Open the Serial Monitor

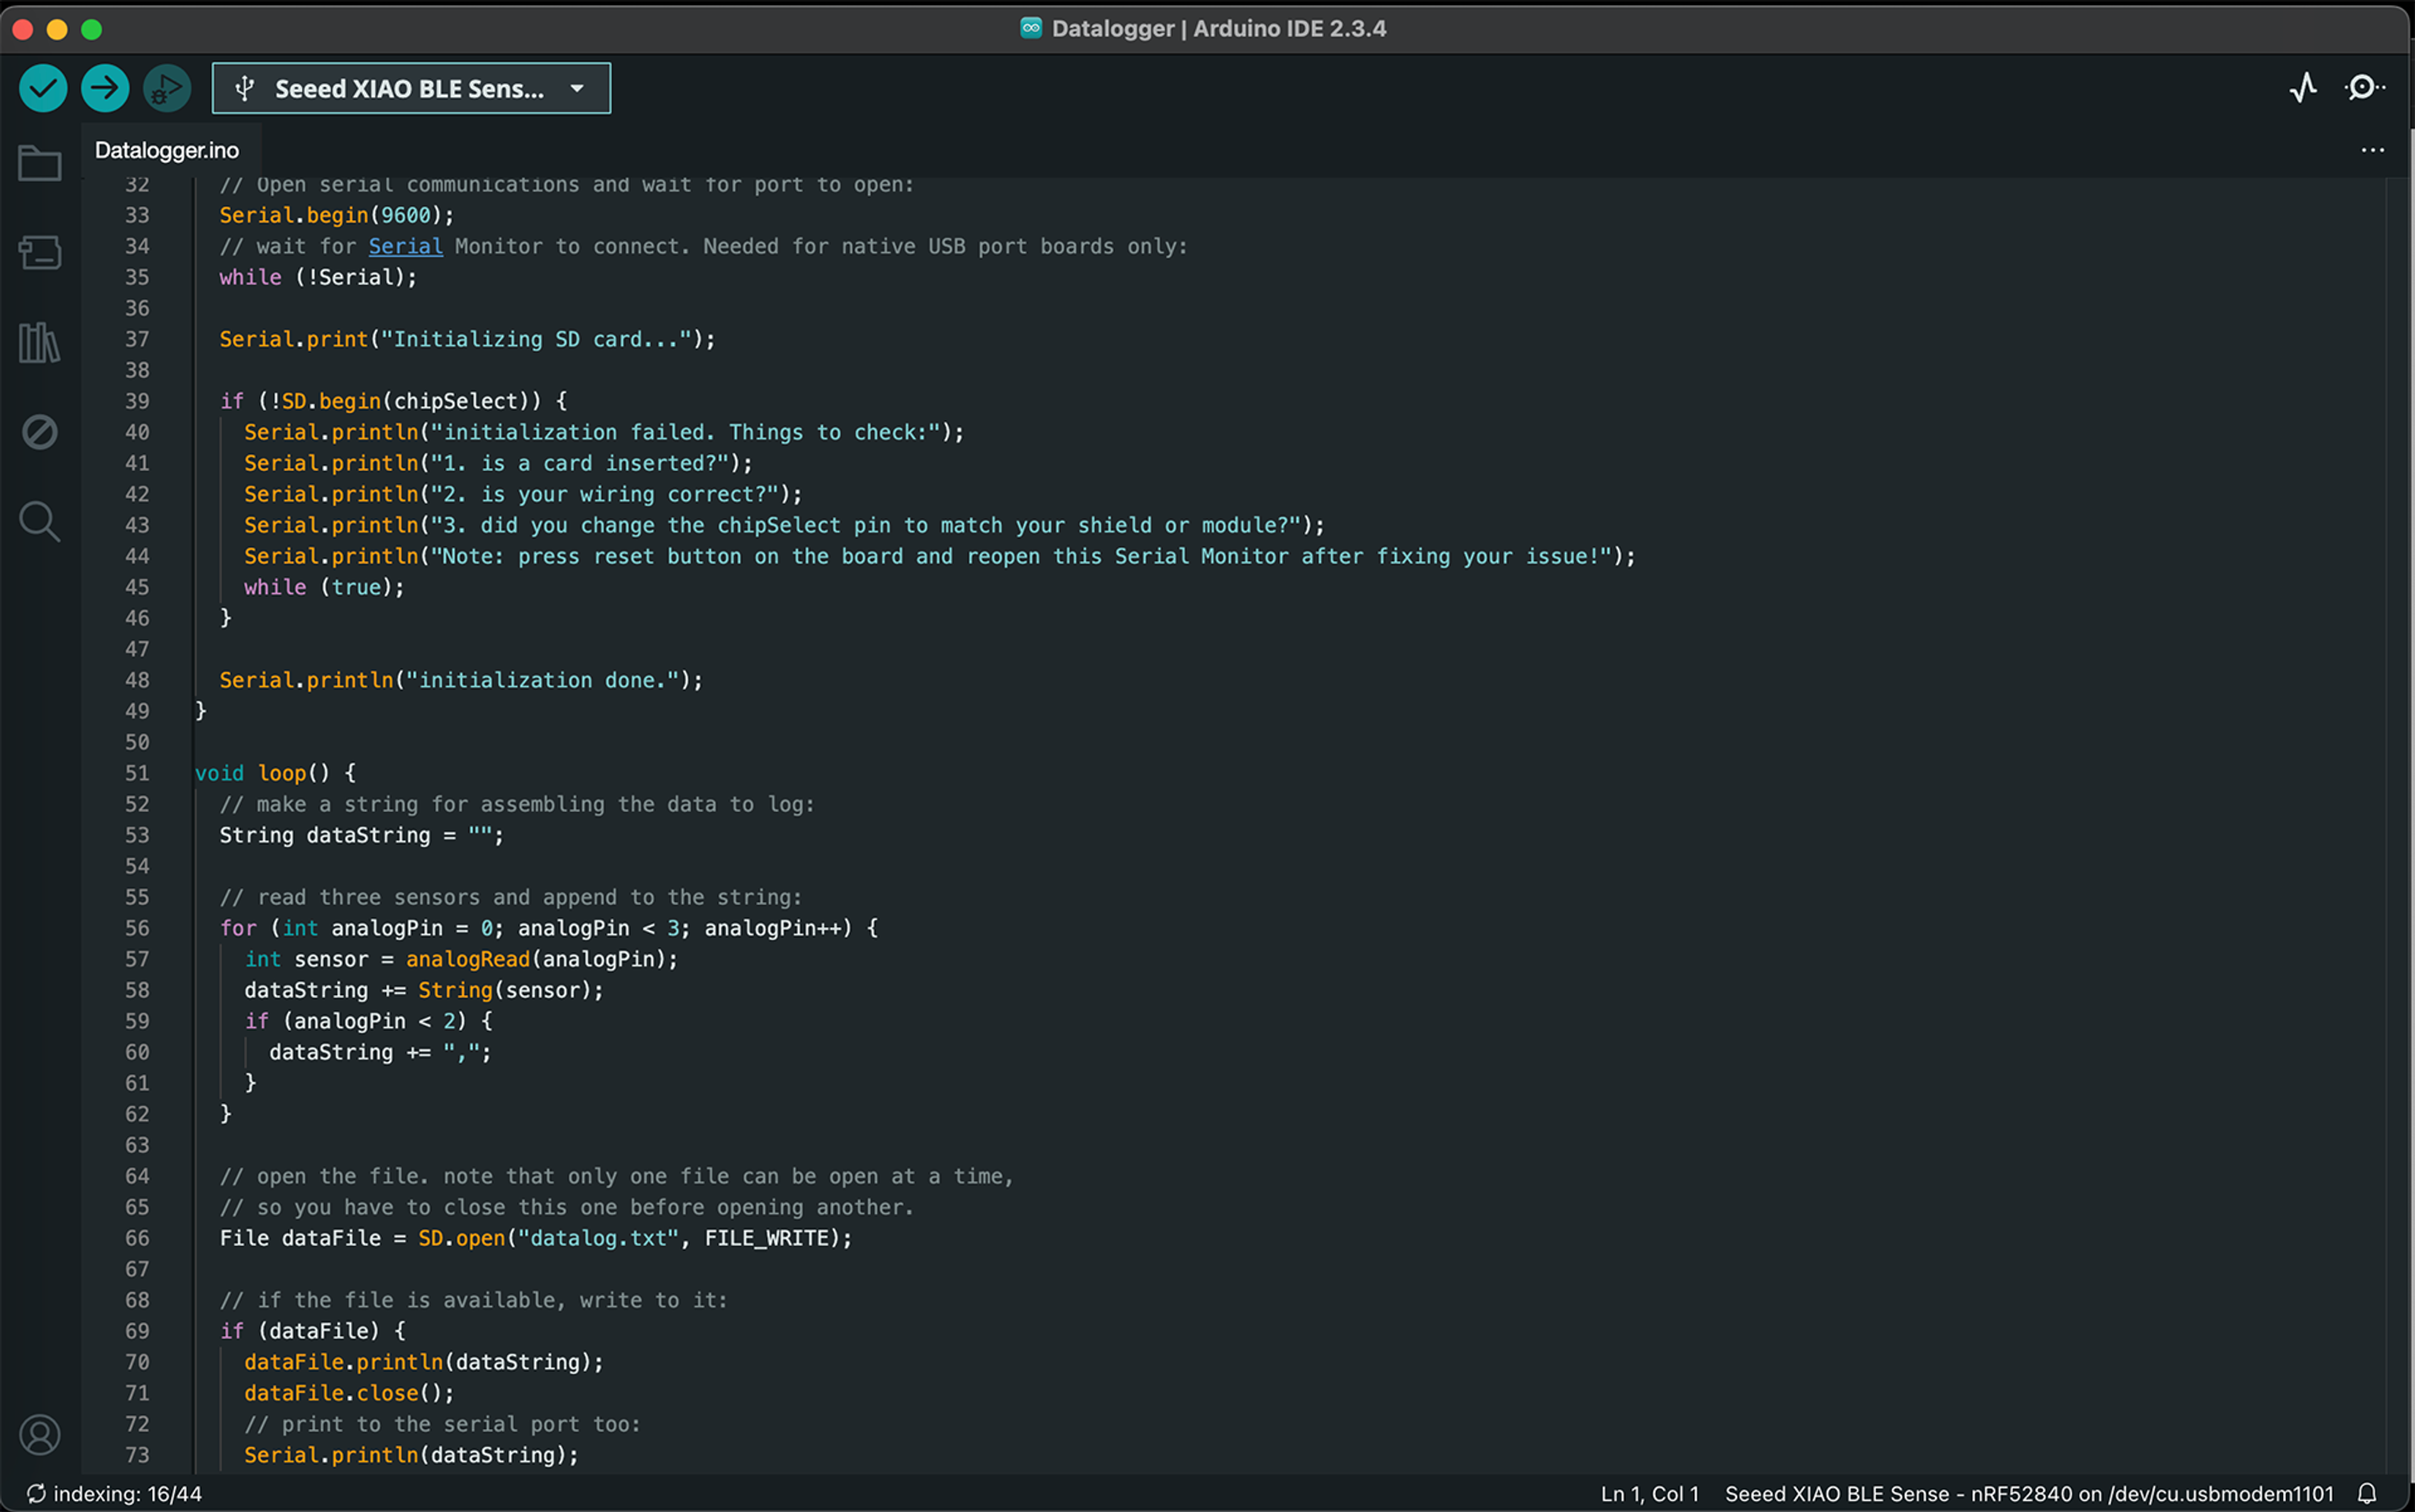(x=2364, y=88)
